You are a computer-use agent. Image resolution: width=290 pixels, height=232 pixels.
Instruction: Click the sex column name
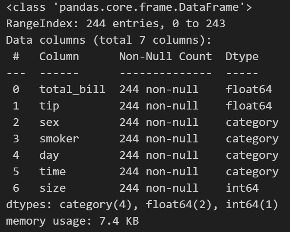[49, 122]
